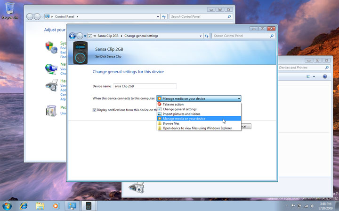Collapse the device connect action dropdown

[x=239, y=98]
